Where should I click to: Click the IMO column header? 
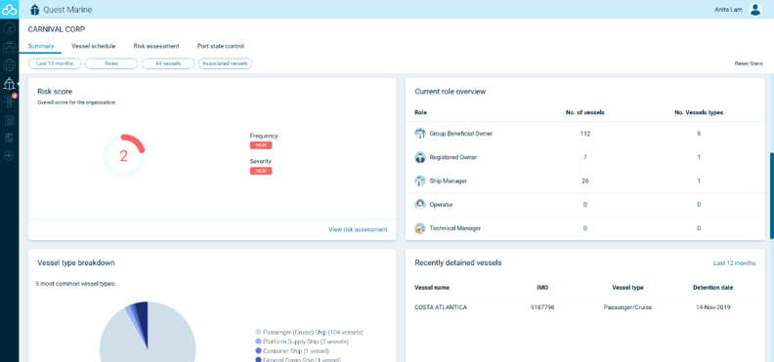tap(542, 288)
